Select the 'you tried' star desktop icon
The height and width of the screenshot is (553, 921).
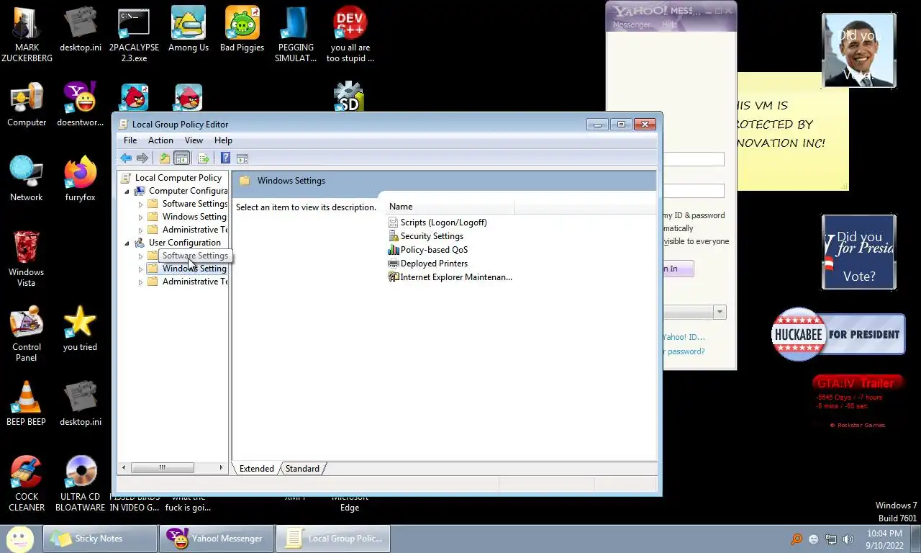click(80, 329)
